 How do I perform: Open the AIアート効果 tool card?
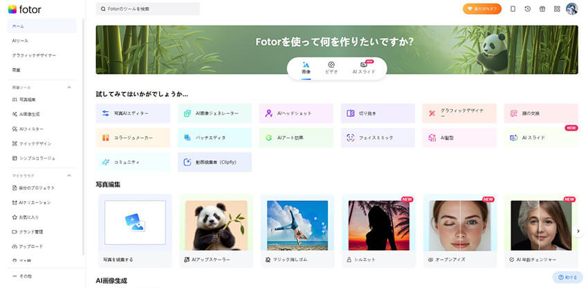pyautogui.click(x=296, y=138)
